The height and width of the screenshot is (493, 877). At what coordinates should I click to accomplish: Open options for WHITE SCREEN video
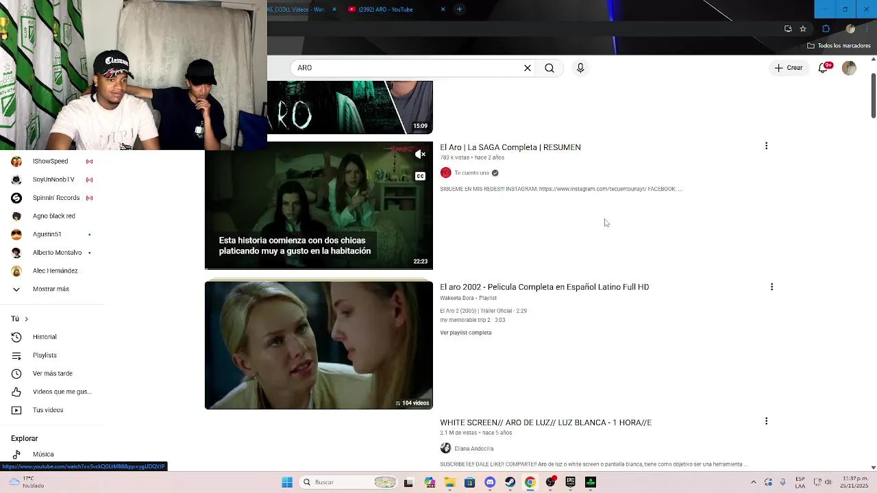pyautogui.click(x=766, y=421)
